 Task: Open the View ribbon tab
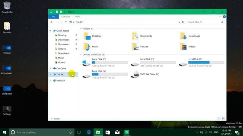[77, 17]
